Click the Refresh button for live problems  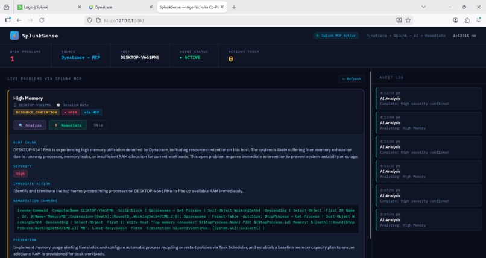point(352,79)
